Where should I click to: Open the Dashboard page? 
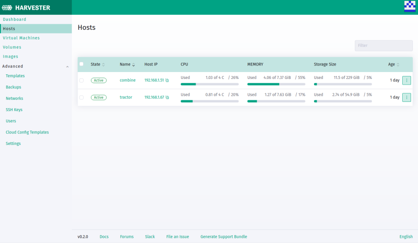[x=14, y=20]
